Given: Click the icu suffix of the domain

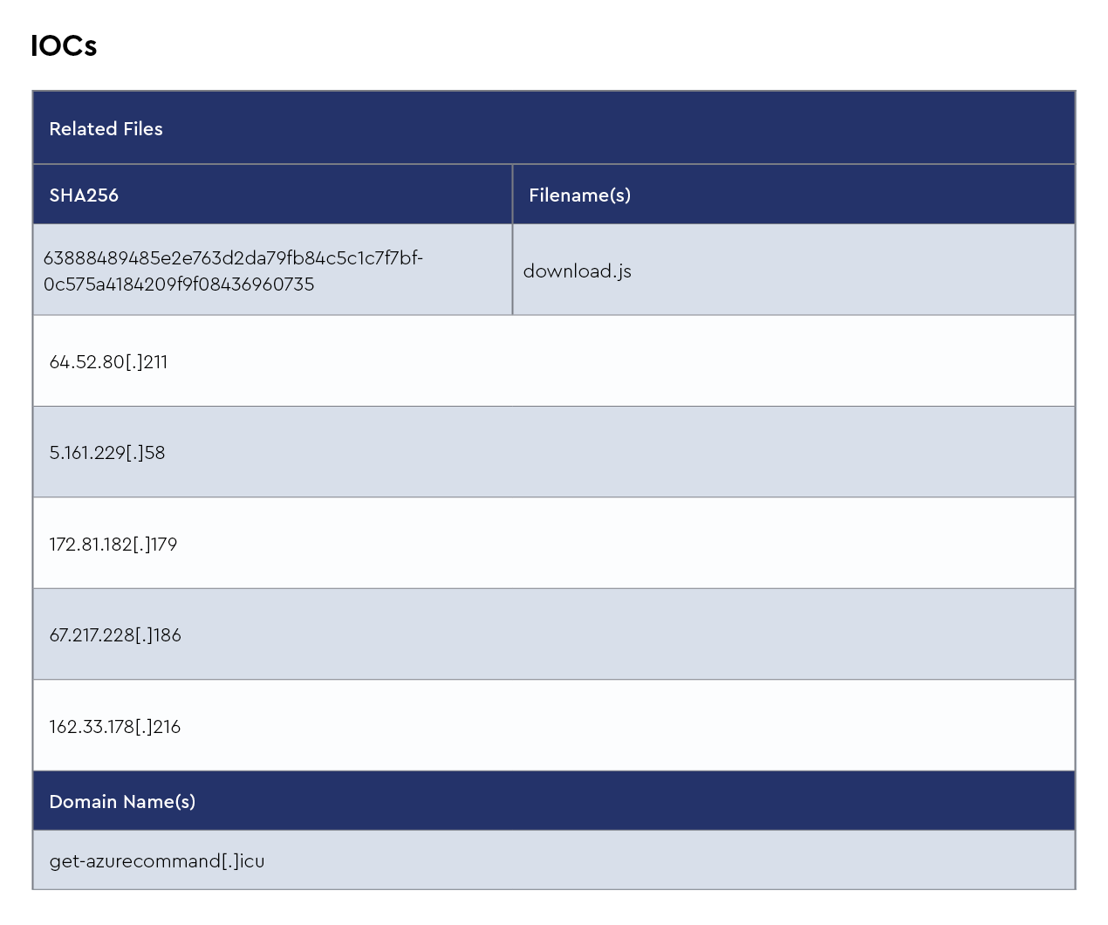Looking at the screenshot, I should point(252,861).
